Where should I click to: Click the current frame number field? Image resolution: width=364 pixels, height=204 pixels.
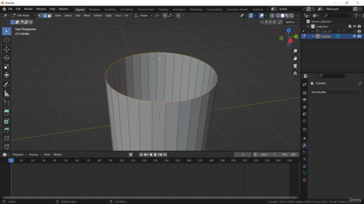(243, 155)
